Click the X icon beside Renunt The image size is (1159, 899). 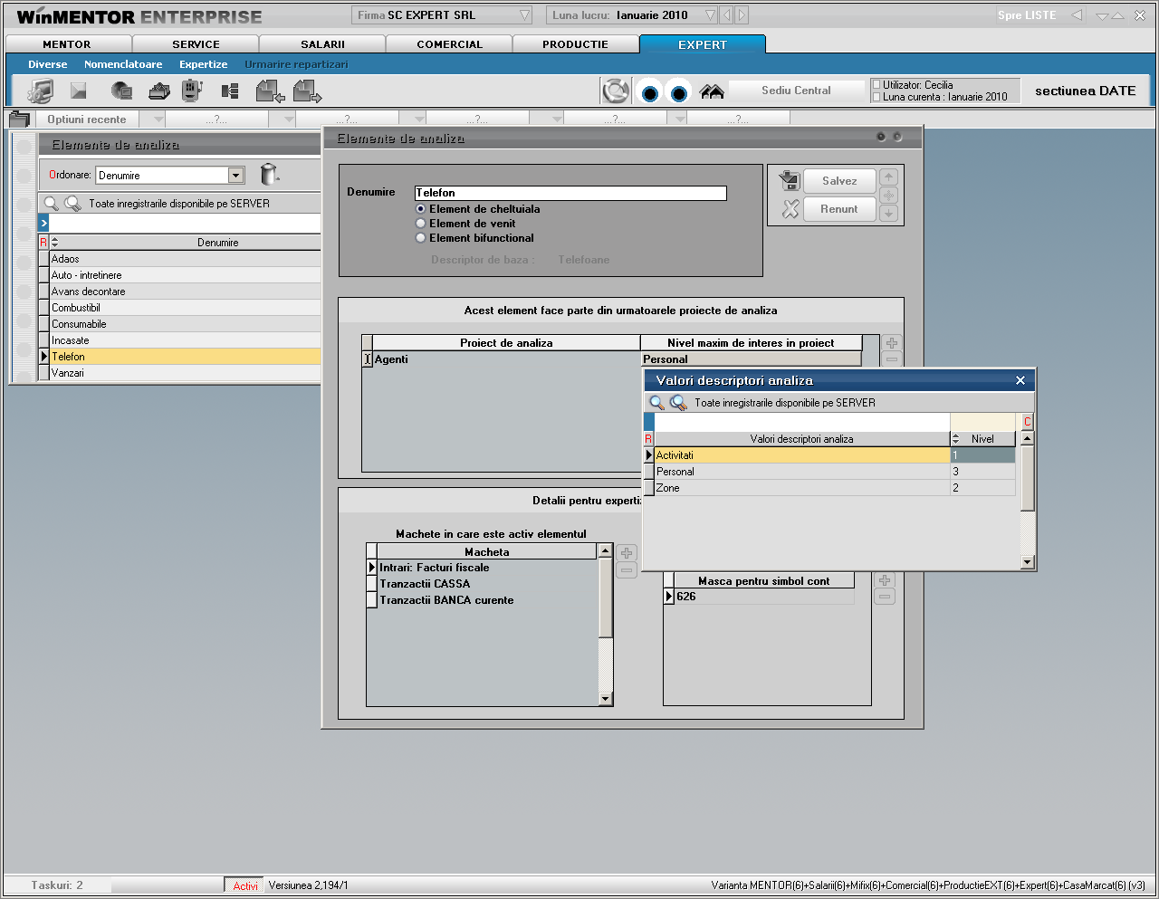pos(790,209)
